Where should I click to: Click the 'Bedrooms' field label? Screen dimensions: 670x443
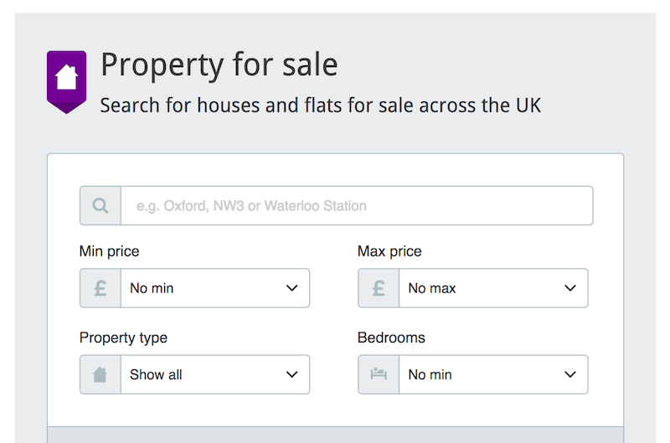tap(391, 337)
